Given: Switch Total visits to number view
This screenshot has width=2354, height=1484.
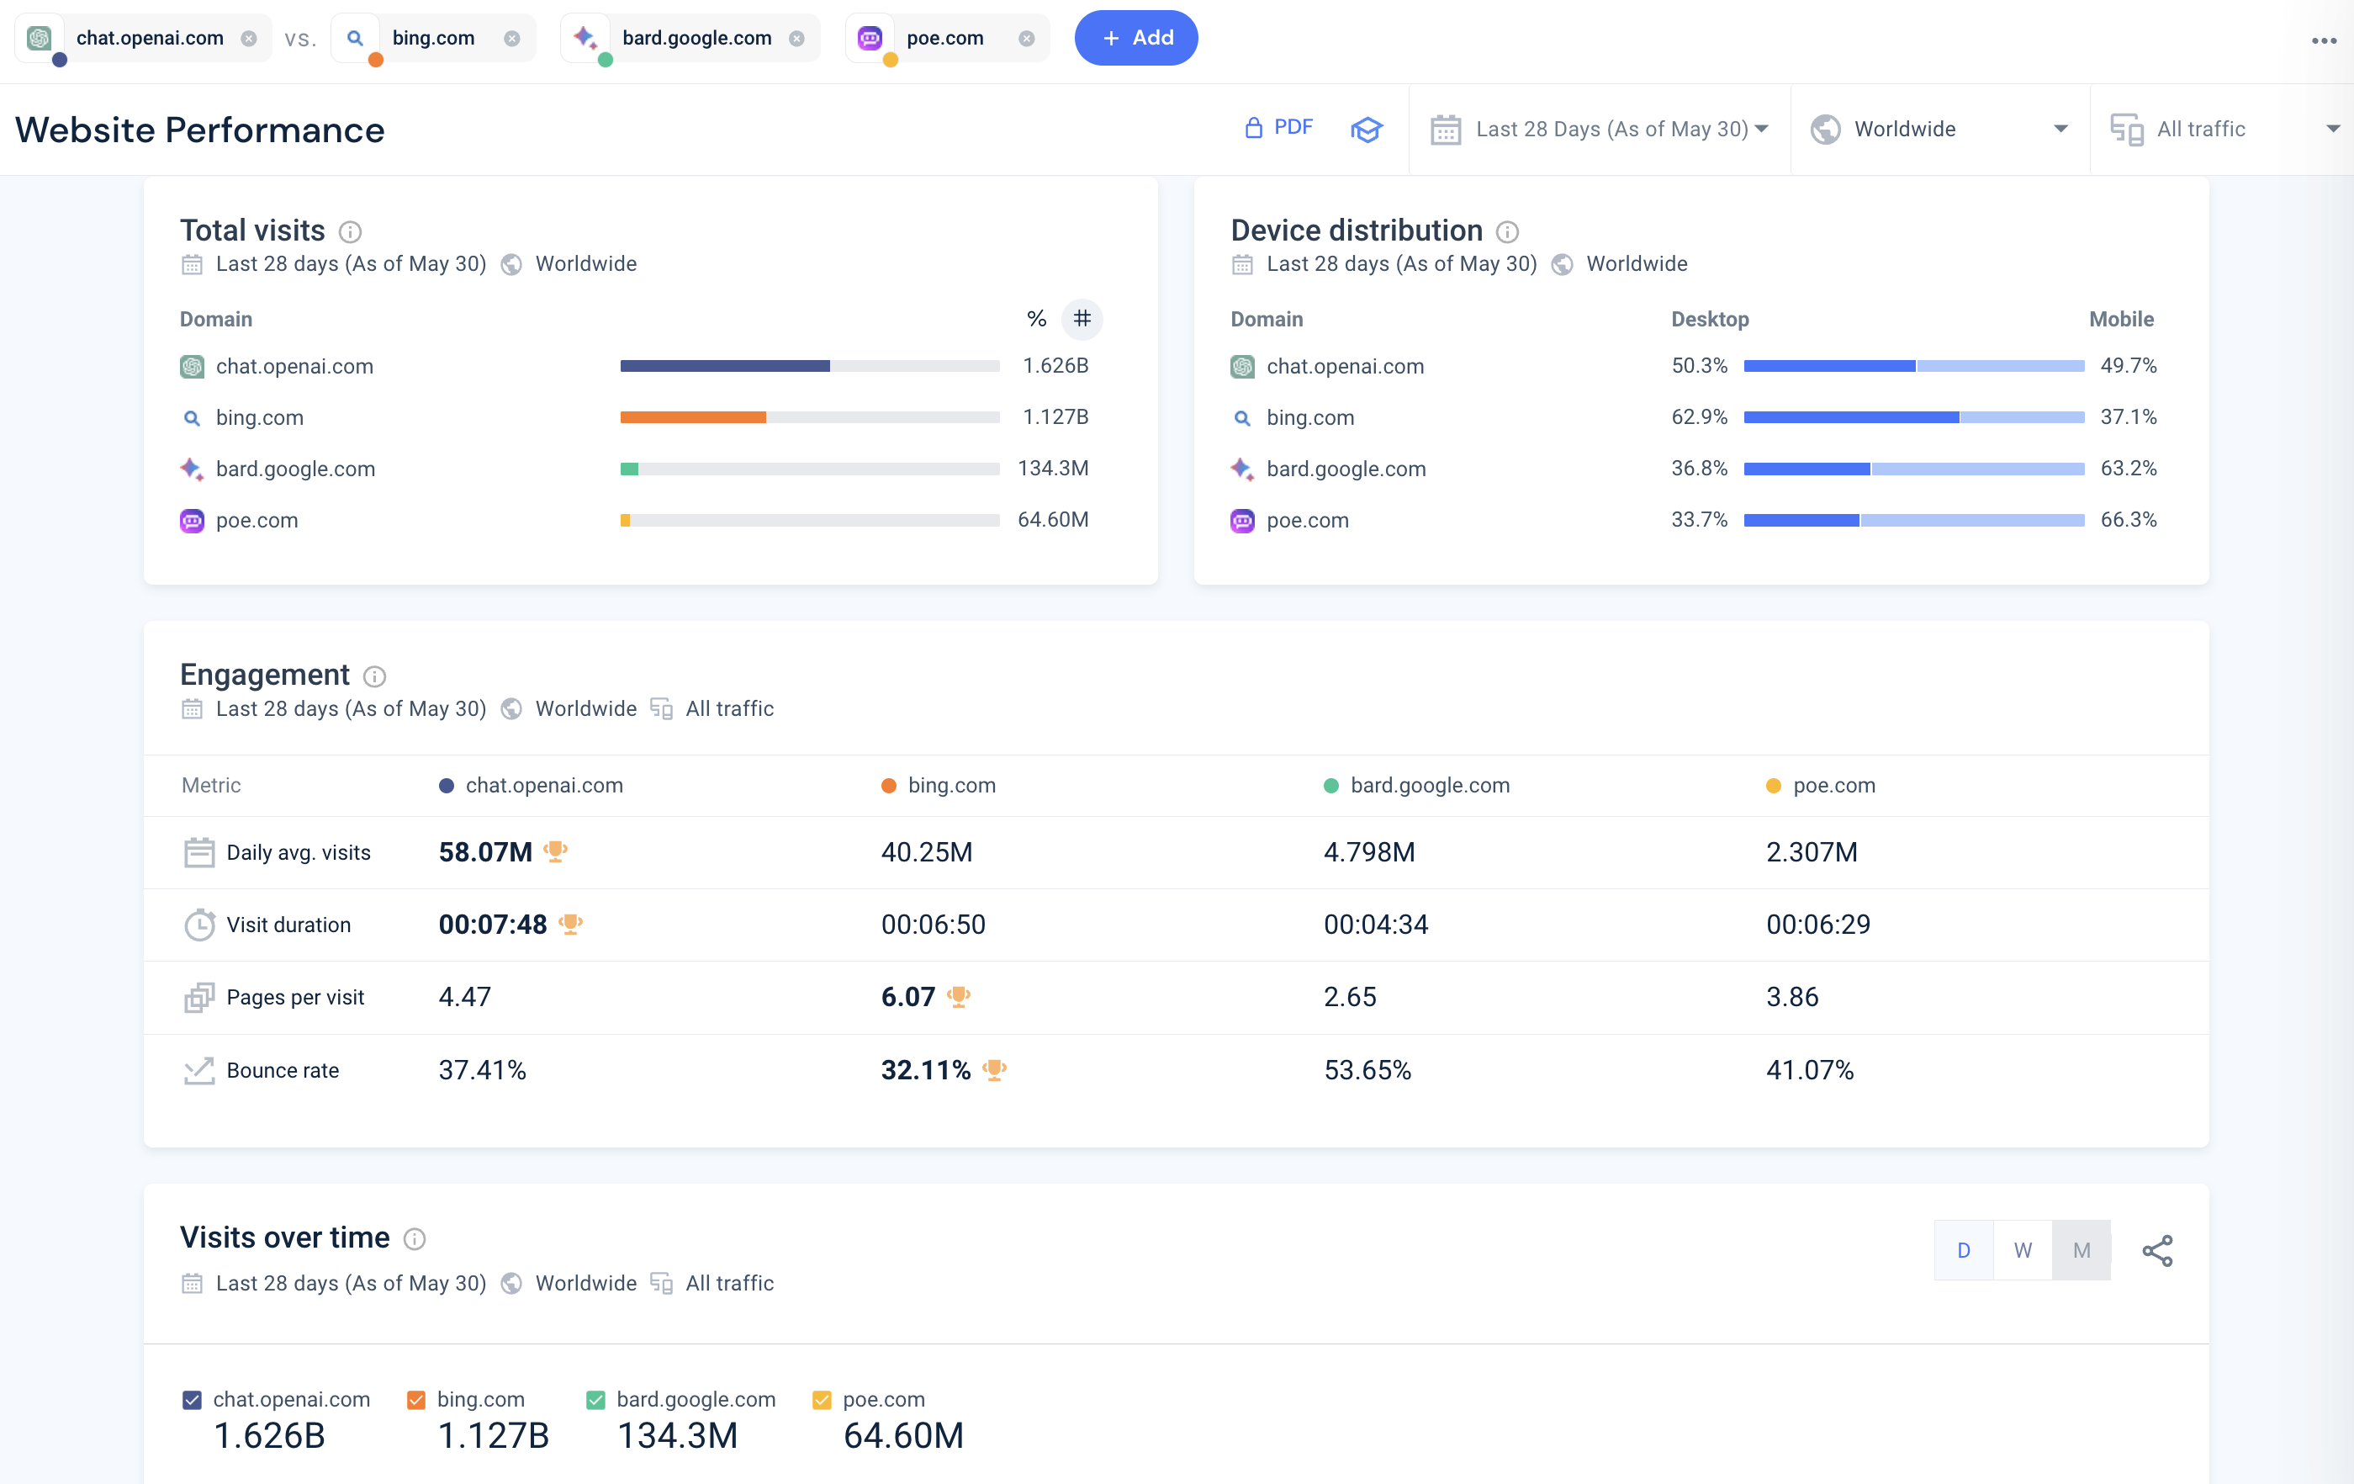Looking at the screenshot, I should [x=1082, y=319].
